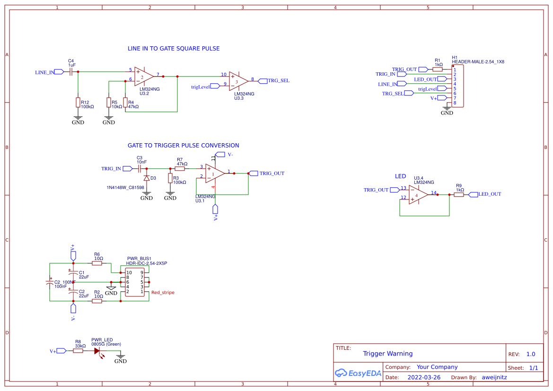
Task: Click the HEADER-MALE 1X8 connector H1
Action: tap(458, 87)
